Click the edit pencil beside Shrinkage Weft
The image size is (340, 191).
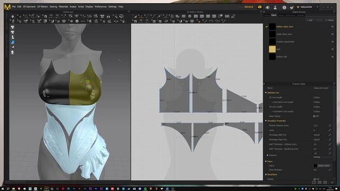click(x=330, y=135)
